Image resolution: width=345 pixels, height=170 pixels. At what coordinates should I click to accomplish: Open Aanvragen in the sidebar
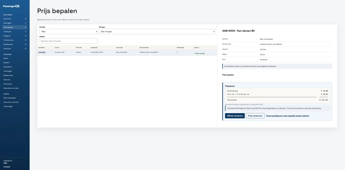coord(15,23)
